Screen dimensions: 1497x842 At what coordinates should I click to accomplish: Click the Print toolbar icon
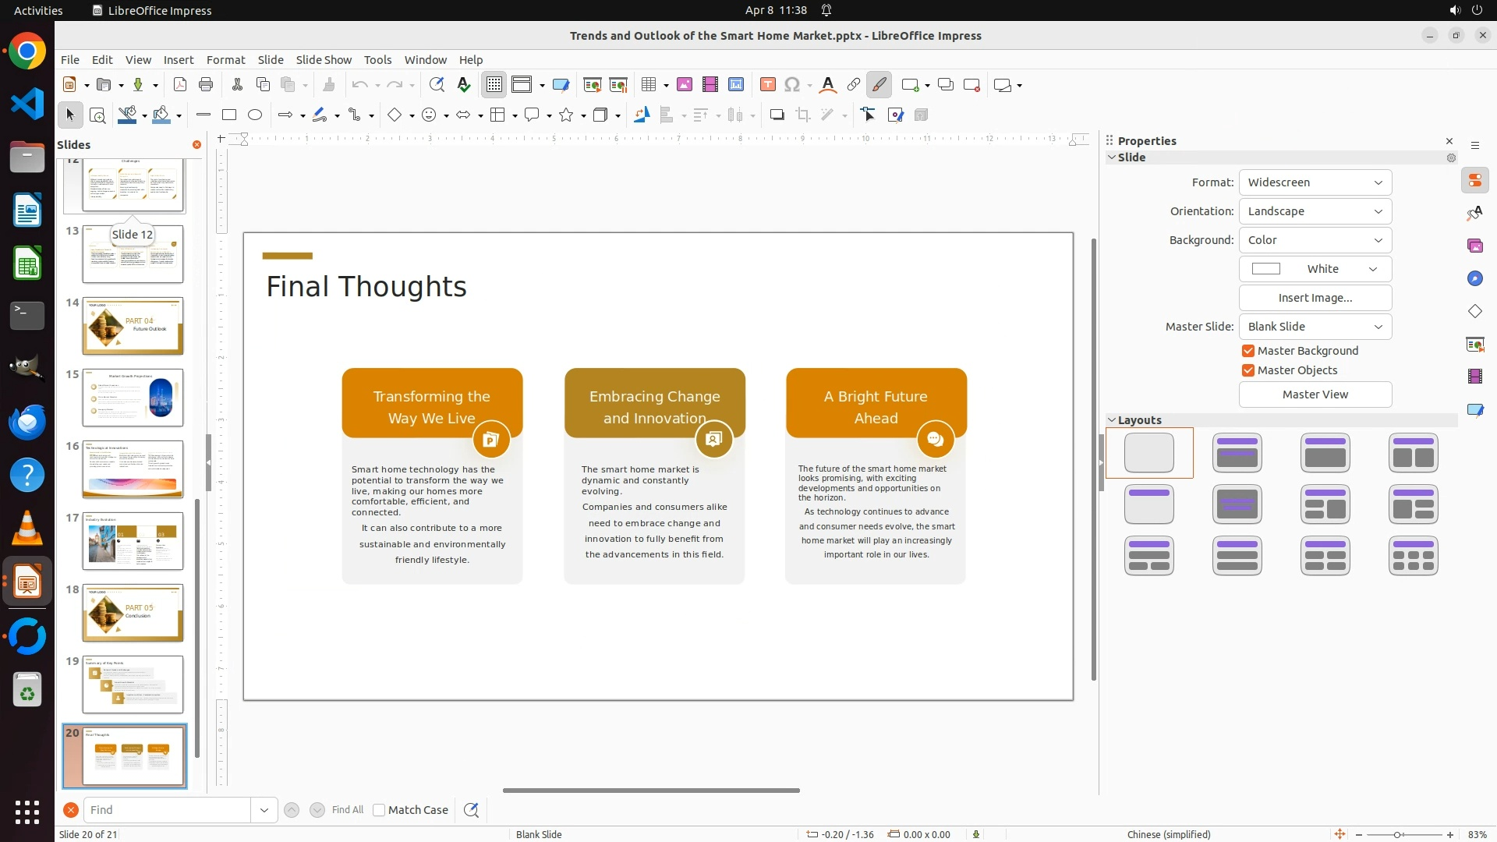tap(206, 85)
